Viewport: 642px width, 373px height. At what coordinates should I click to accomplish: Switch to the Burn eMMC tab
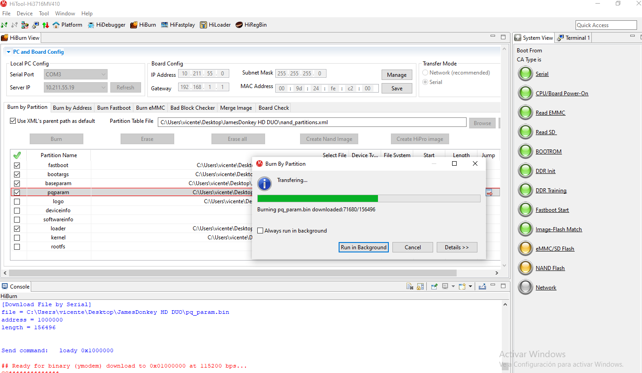pyautogui.click(x=150, y=108)
